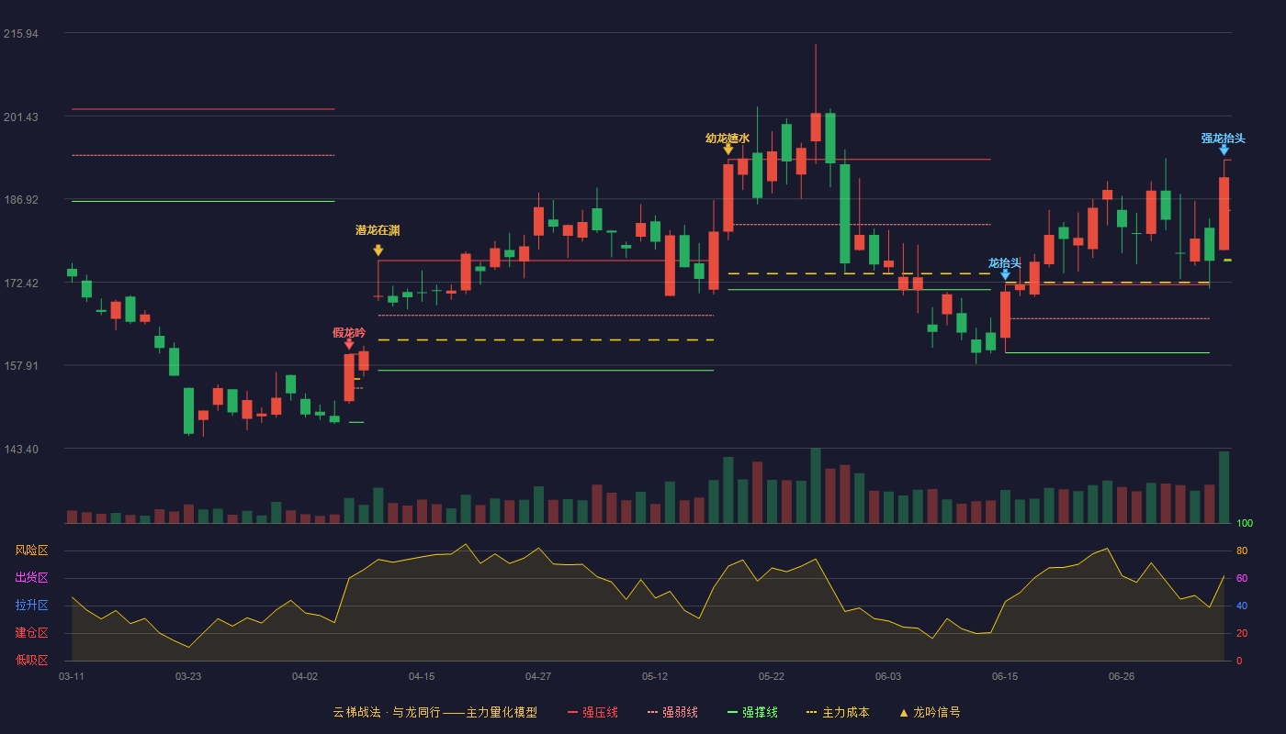Click the 172.42 price axis label
Screen dimensions: 1286x734
[x=21, y=283]
